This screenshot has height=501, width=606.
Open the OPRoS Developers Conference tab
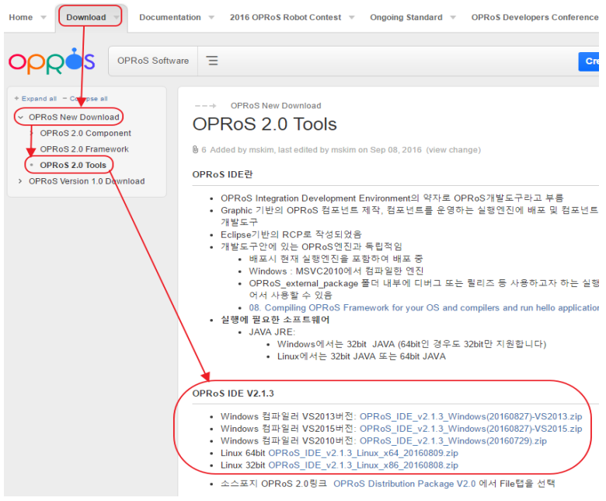point(535,17)
